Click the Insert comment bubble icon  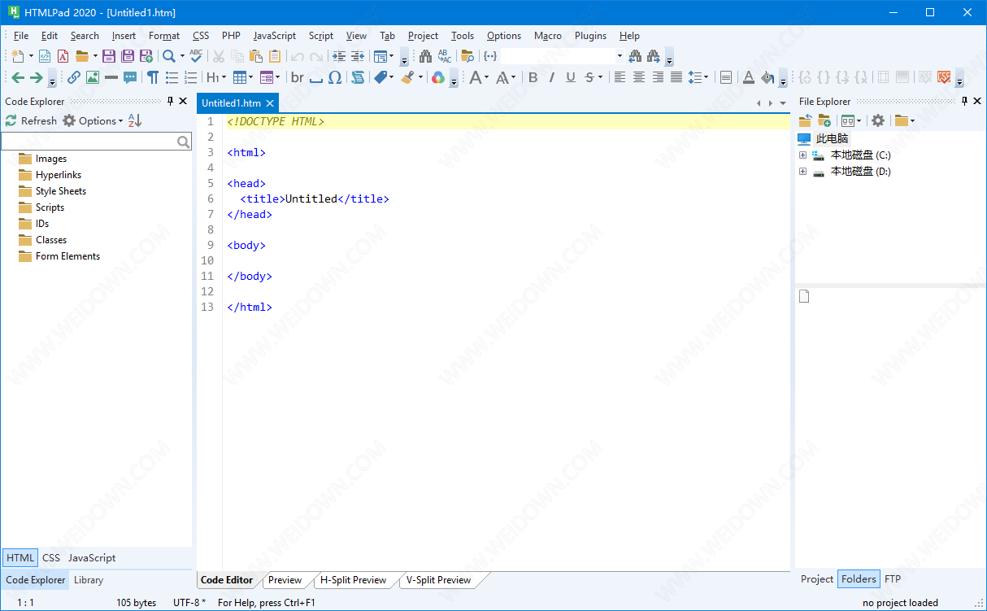point(130,77)
